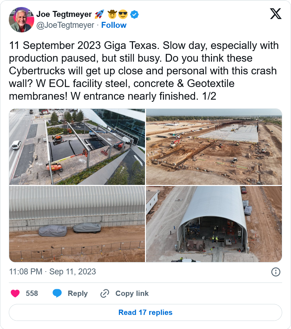Image resolution: width=291 pixels, height=329 pixels.
Task: Click the Copy link label
Action: coord(132,293)
